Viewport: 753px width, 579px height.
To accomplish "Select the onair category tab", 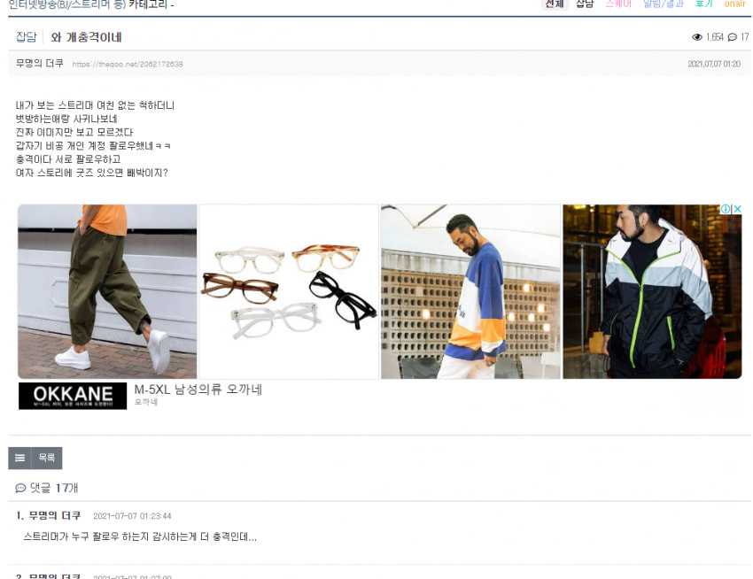I will tap(734, 4).
